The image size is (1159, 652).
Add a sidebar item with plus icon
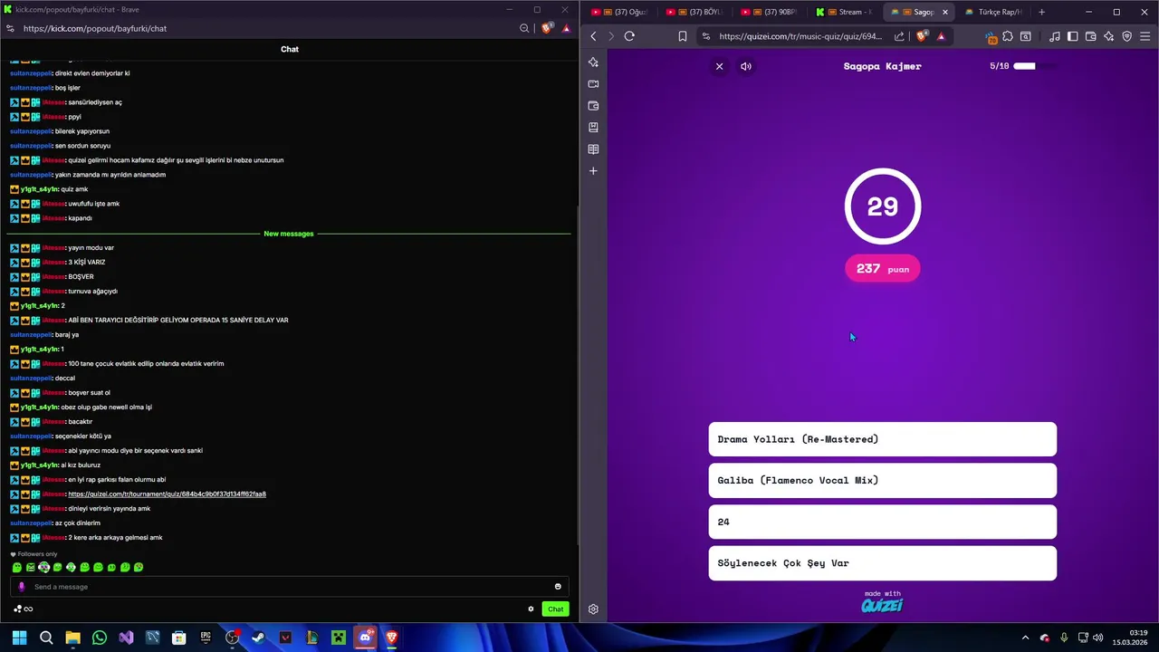(x=593, y=171)
